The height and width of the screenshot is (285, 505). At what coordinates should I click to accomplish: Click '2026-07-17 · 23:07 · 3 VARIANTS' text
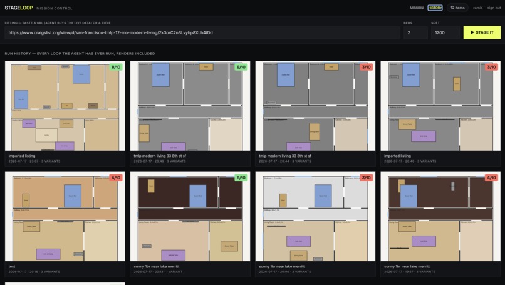tap(34, 161)
